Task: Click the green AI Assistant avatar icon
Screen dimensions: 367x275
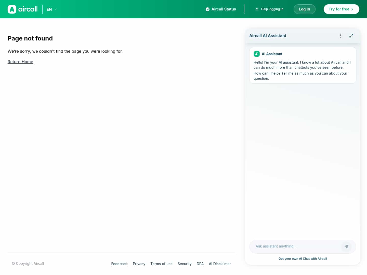Action: (x=257, y=54)
